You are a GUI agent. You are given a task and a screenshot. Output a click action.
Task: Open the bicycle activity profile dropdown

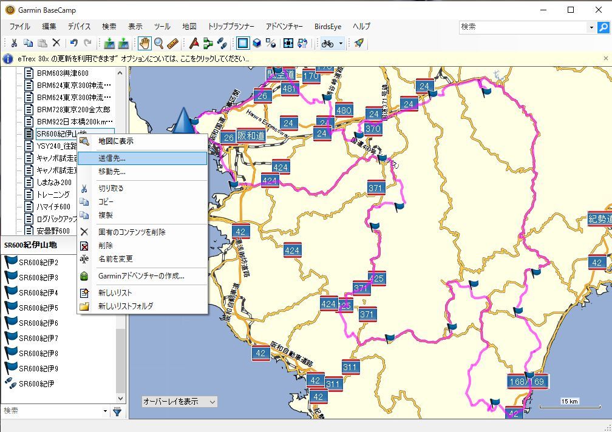pyautogui.click(x=341, y=43)
